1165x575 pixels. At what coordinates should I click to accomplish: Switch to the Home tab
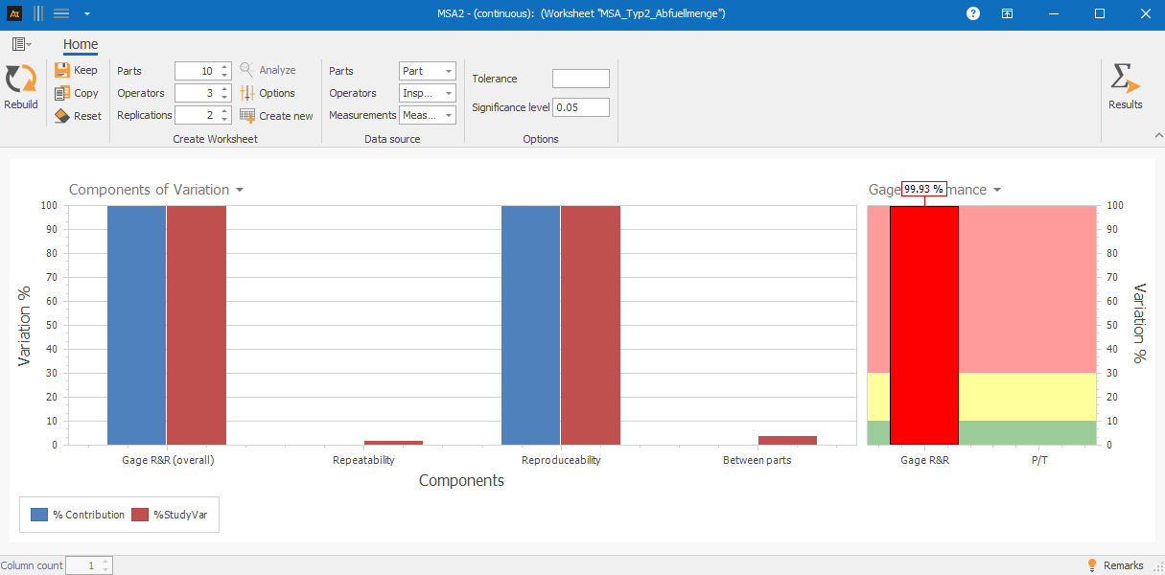[x=81, y=44]
